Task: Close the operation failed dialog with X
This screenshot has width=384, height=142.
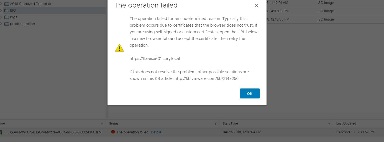Action: (x=257, y=6)
